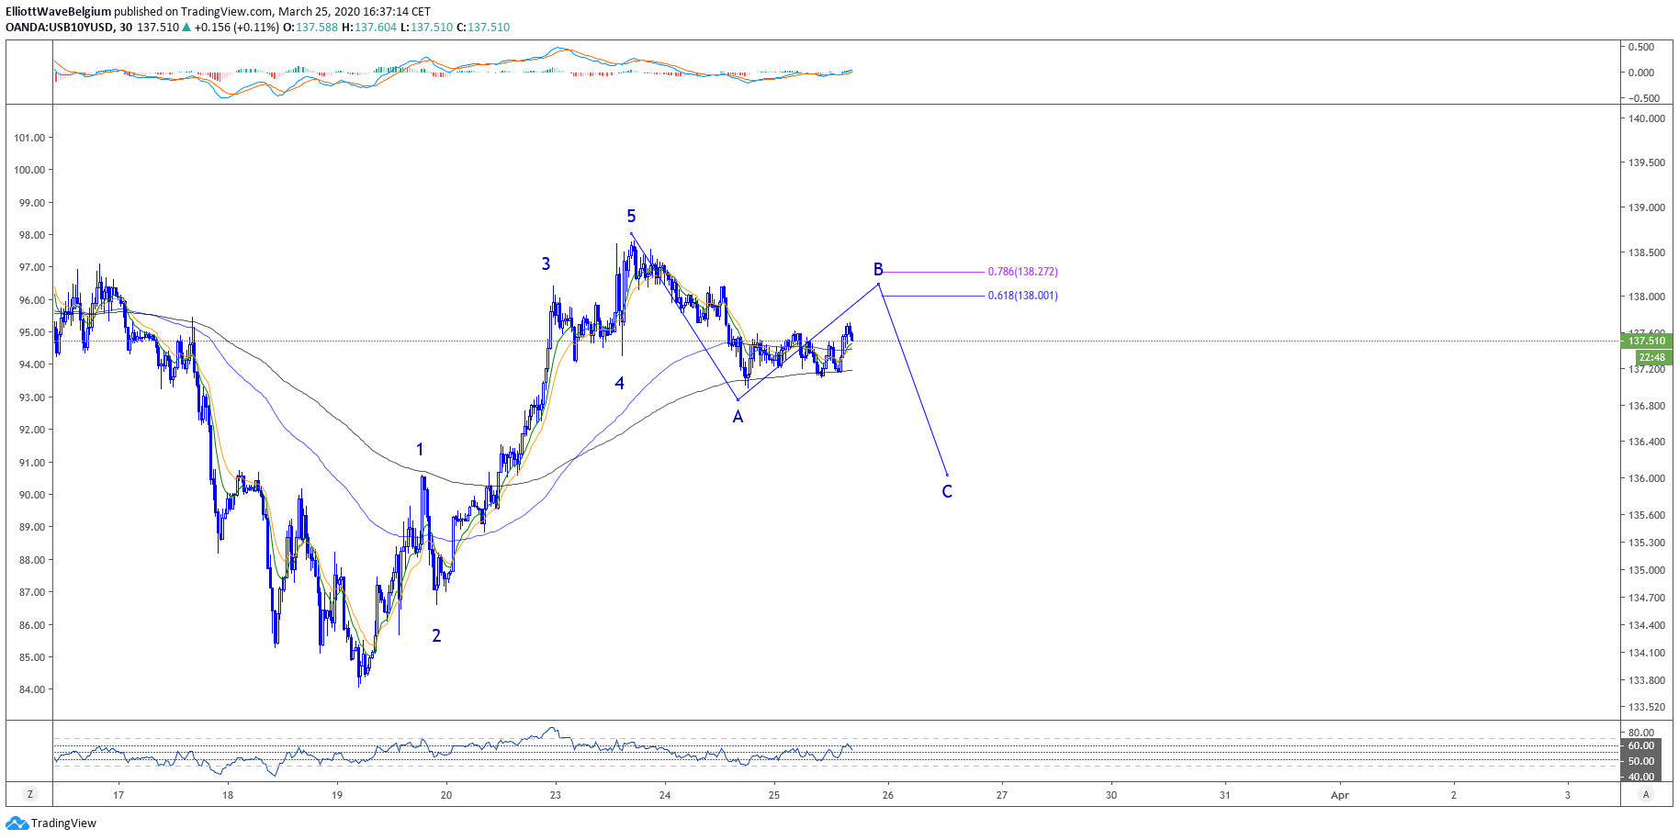Open the TradingView link next to the logo

point(63,823)
